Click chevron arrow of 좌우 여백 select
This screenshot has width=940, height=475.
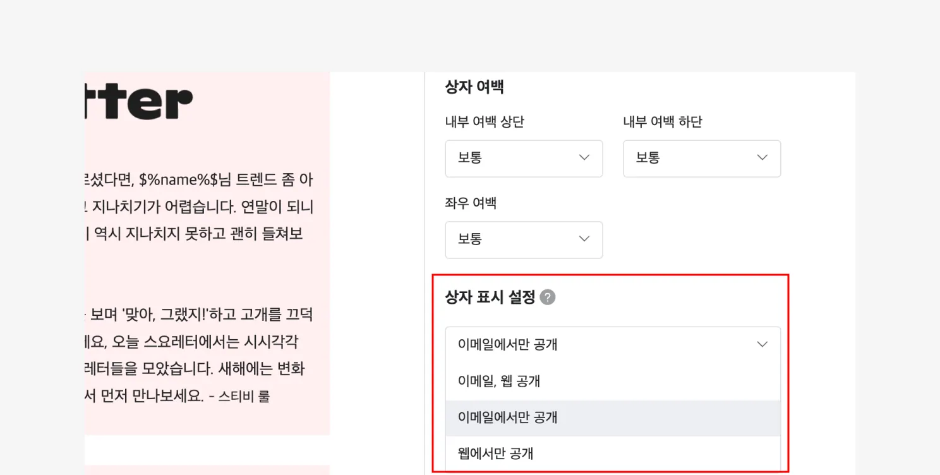(x=584, y=239)
